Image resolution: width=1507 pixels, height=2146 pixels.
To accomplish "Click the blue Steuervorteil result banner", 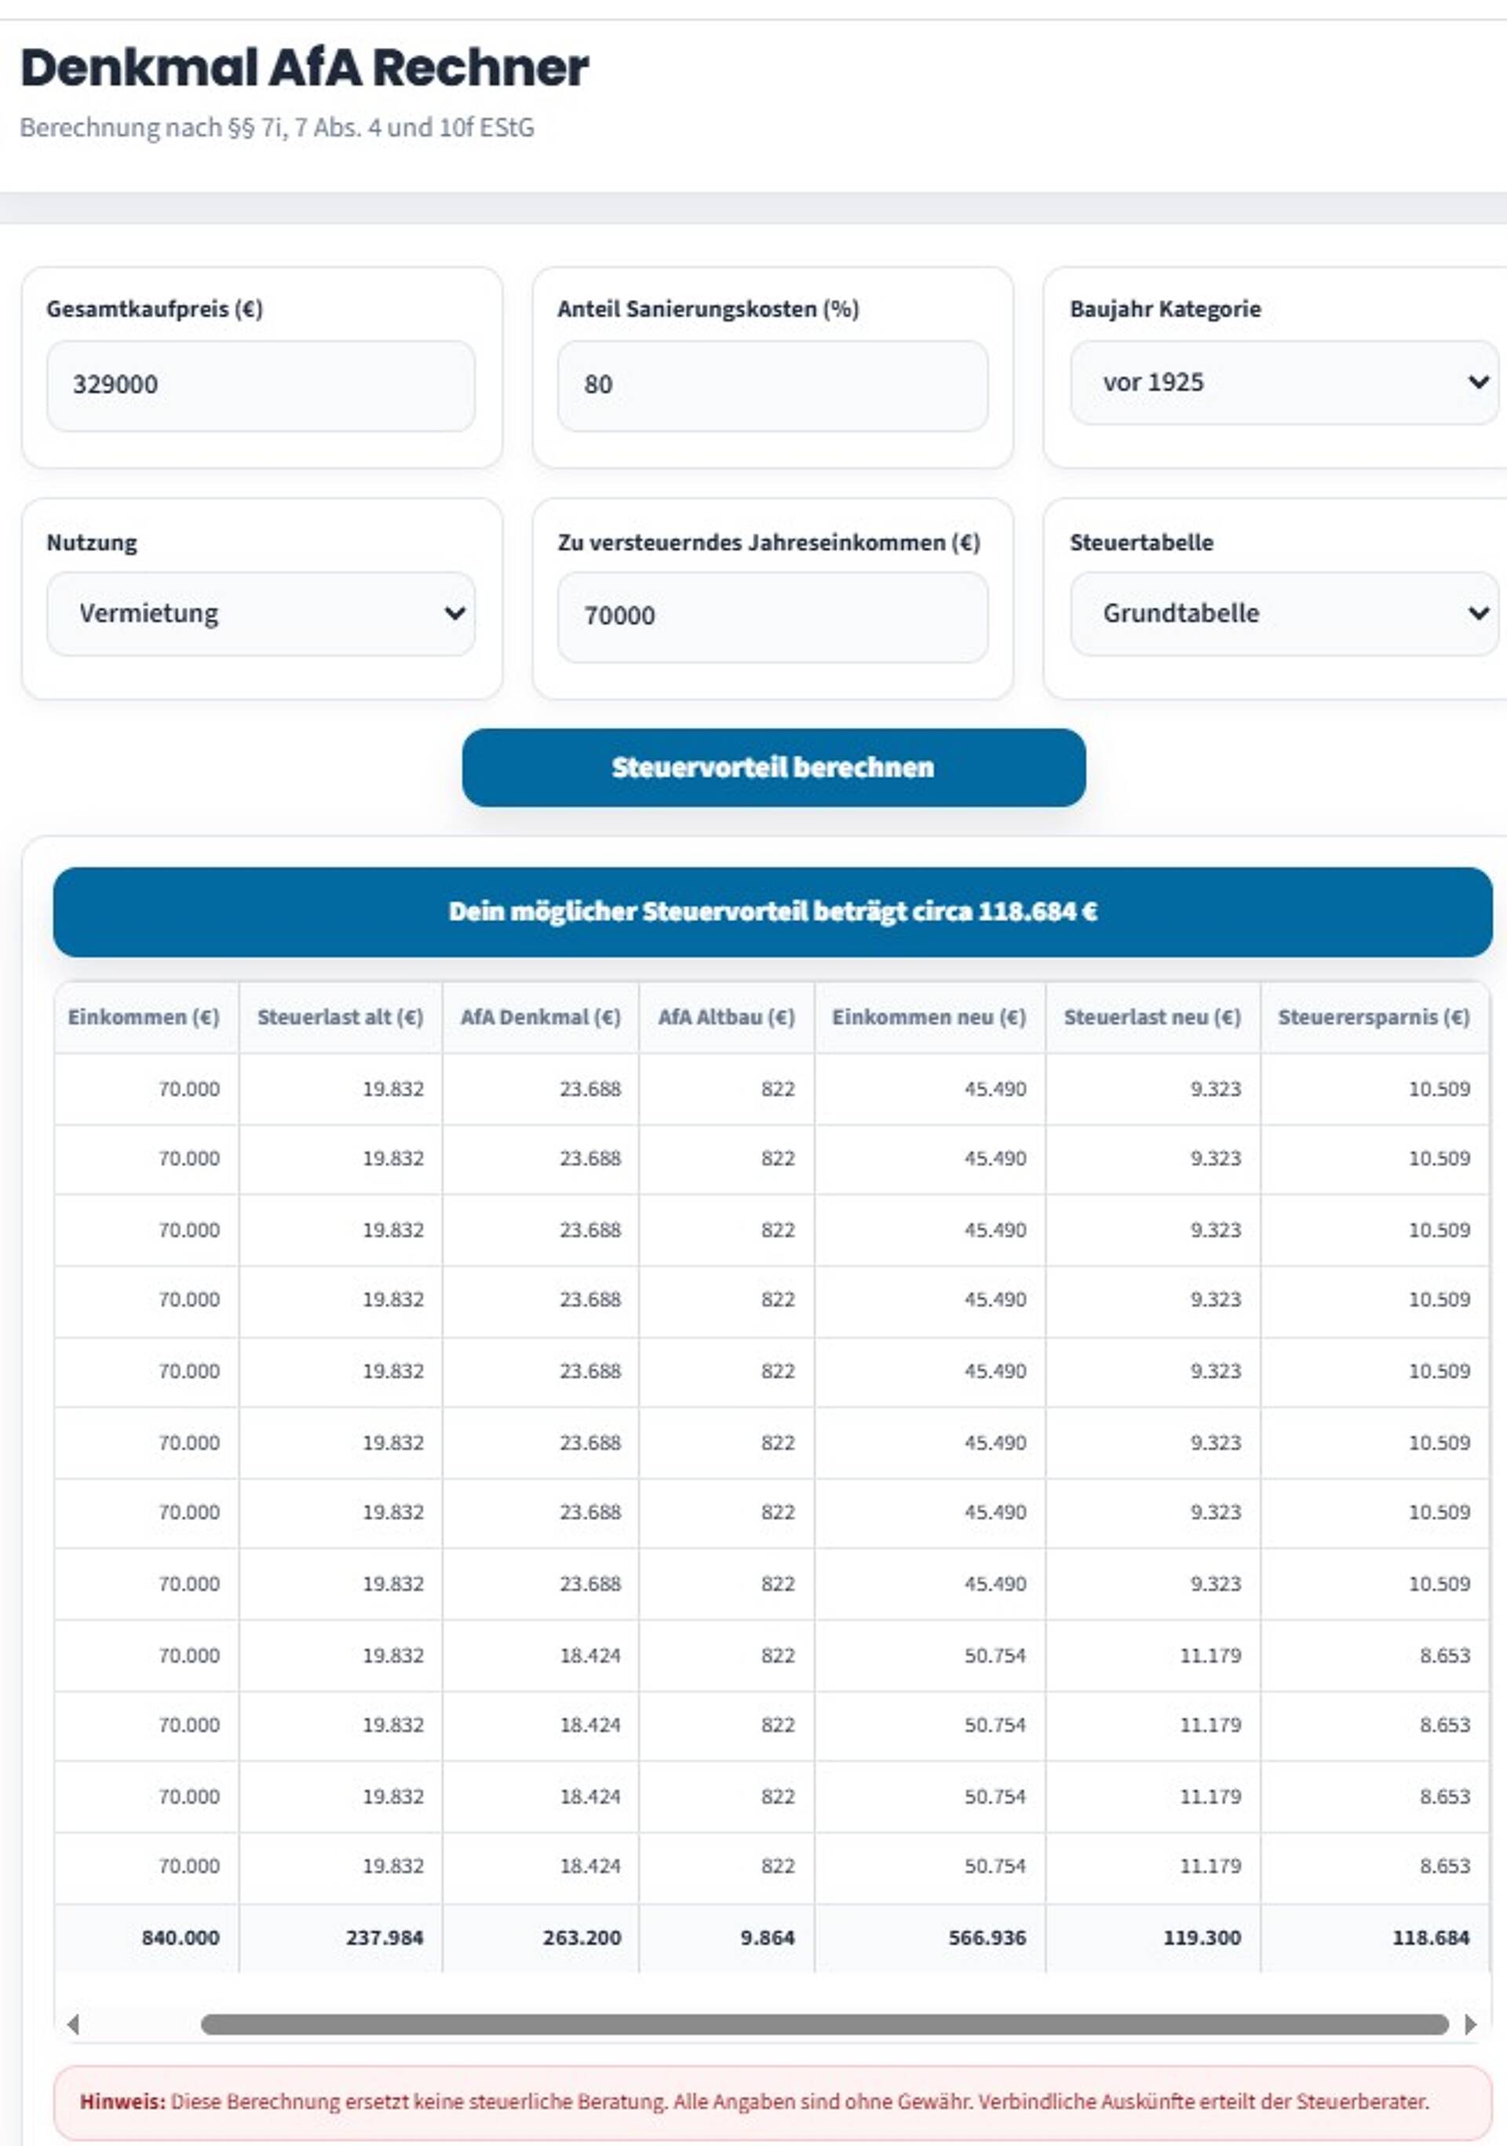I will [772, 912].
